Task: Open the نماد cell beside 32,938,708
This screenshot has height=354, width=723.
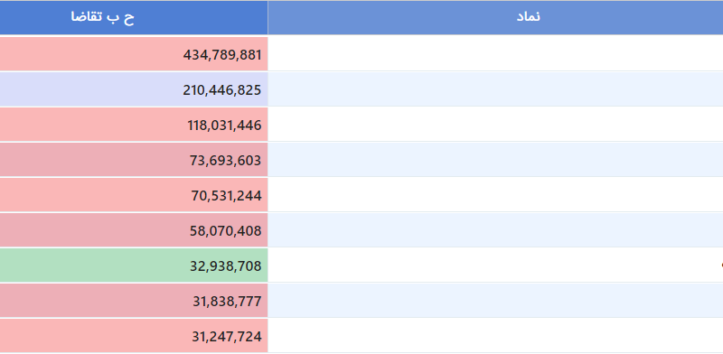Action: (x=495, y=265)
